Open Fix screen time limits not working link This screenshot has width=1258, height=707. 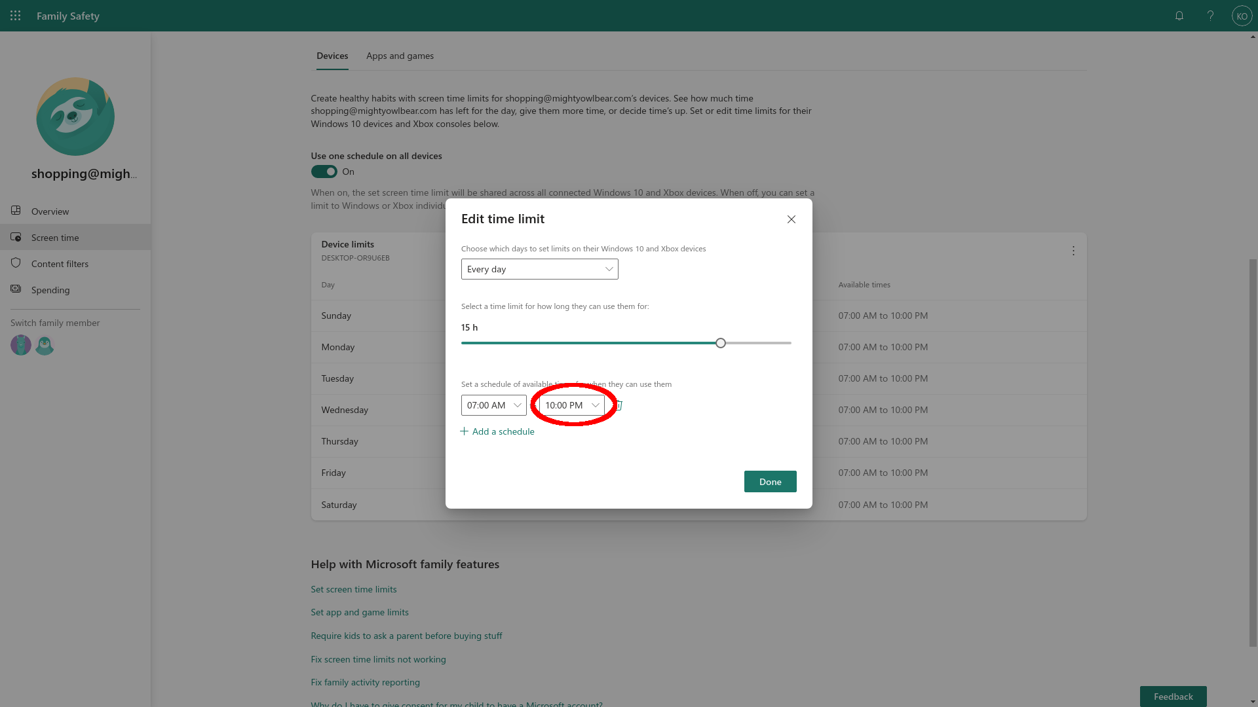378,659
